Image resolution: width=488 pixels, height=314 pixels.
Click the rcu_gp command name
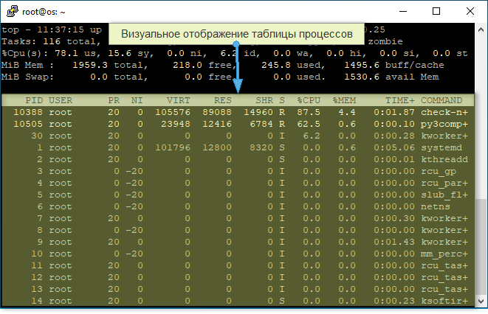point(439,171)
